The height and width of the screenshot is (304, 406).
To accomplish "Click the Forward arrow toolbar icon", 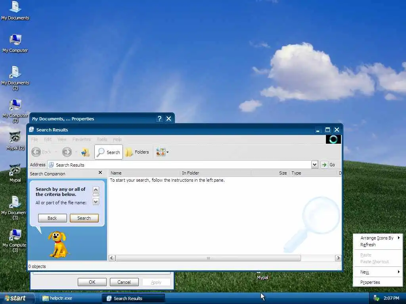I will coord(67,152).
